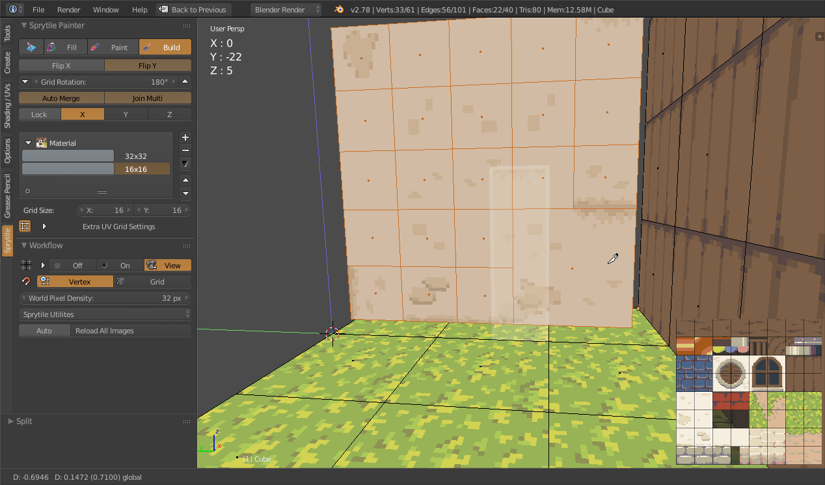Open the Blender Render engine dropdown

pos(286,10)
